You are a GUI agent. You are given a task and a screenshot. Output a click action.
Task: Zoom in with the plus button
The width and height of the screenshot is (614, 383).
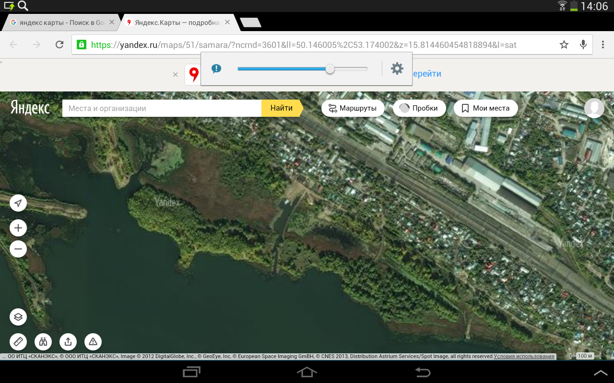(18, 228)
